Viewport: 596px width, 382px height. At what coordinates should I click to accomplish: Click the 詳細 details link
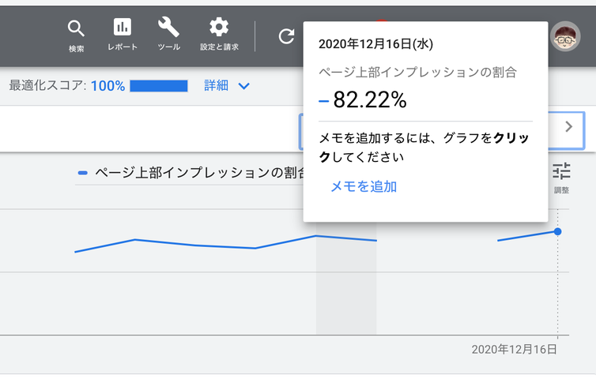tap(216, 85)
